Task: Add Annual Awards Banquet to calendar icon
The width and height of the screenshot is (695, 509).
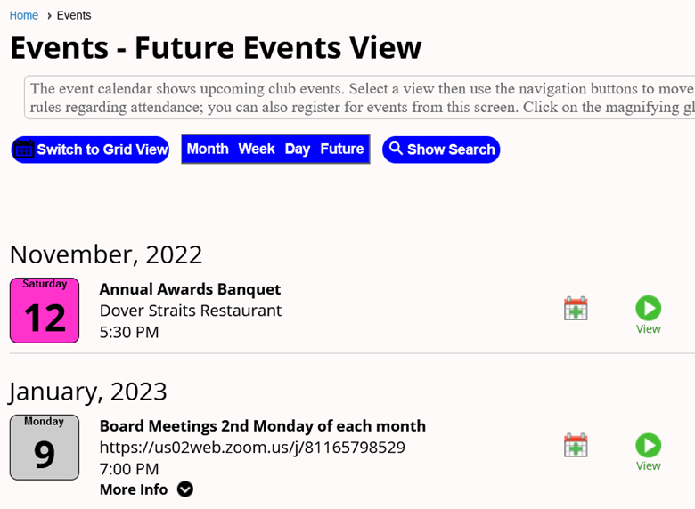Action: pos(576,309)
